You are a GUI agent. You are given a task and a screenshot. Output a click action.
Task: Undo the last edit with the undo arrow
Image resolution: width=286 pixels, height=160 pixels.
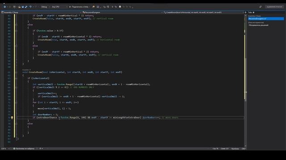click(30, 7)
